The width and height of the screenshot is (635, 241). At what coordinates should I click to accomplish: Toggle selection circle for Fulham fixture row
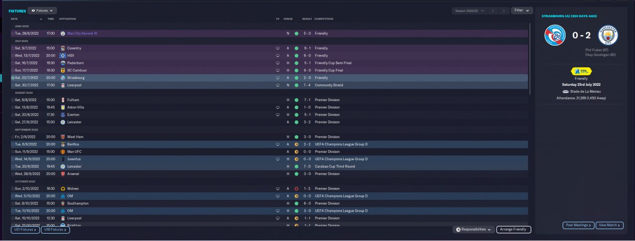click(13, 100)
